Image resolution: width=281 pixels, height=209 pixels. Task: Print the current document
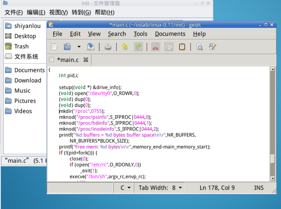point(108,47)
